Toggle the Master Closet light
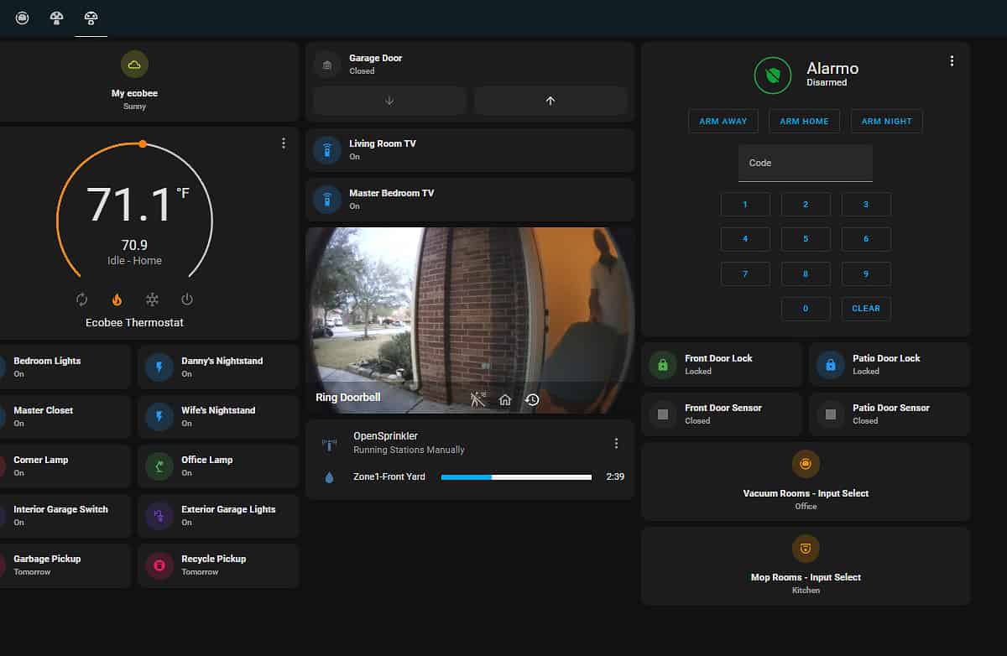 (x=65, y=416)
